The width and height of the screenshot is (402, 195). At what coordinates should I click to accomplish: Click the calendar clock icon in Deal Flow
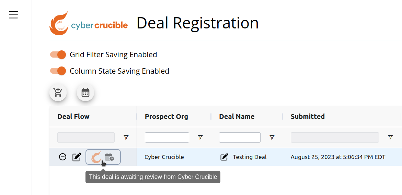click(x=110, y=157)
